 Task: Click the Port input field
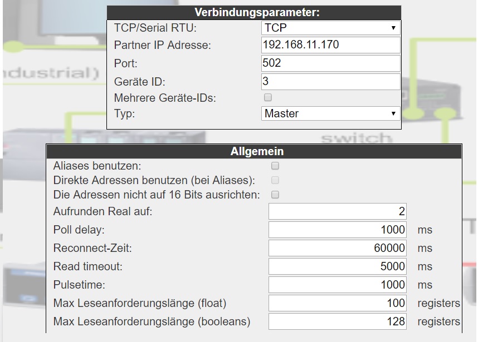331,63
